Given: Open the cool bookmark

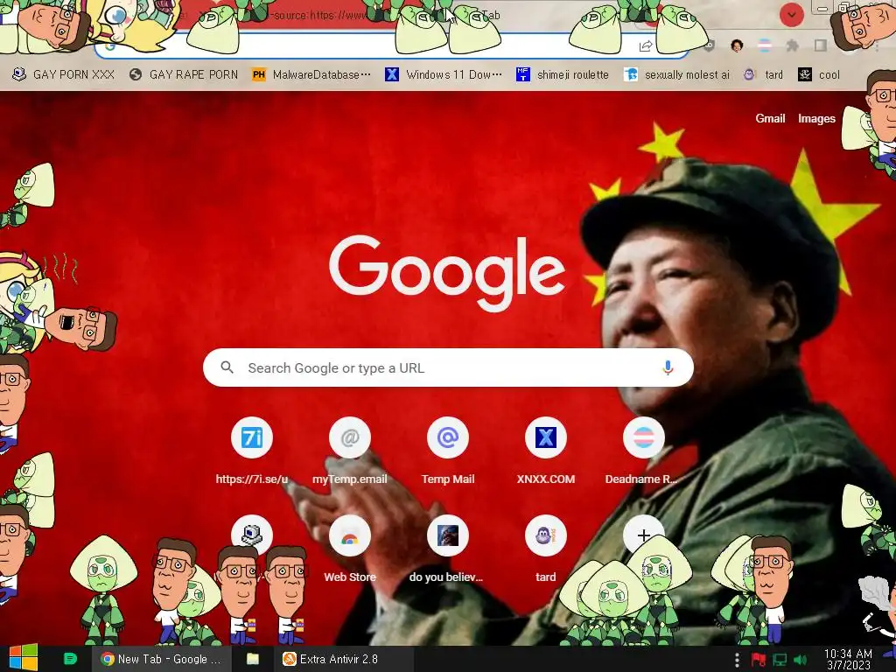Looking at the screenshot, I should [819, 74].
